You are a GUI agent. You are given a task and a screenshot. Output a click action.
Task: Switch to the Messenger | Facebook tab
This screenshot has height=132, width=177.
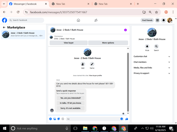[28, 4]
